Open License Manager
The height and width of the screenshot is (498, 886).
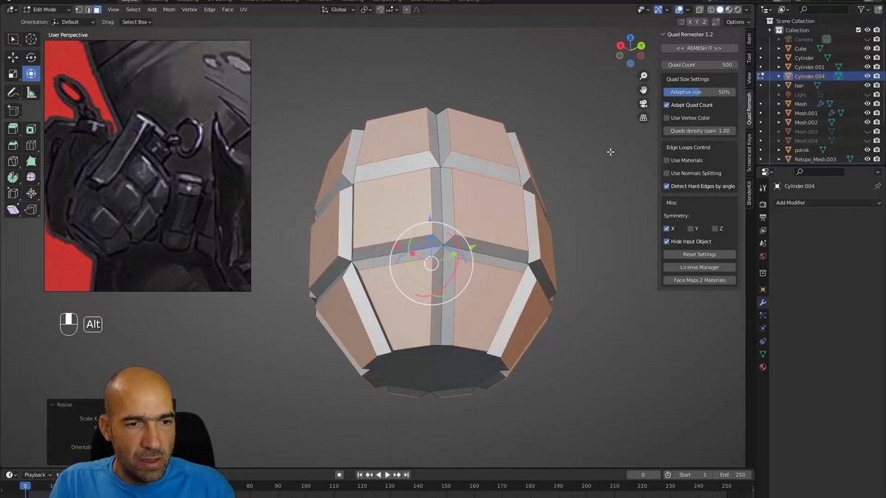pos(699,267)
